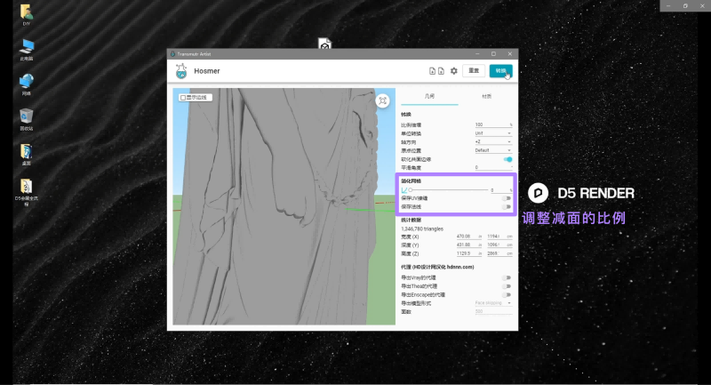Click the first file import icon
The width and height of the screenshot is (711, 385).
(x=433, y=70)
